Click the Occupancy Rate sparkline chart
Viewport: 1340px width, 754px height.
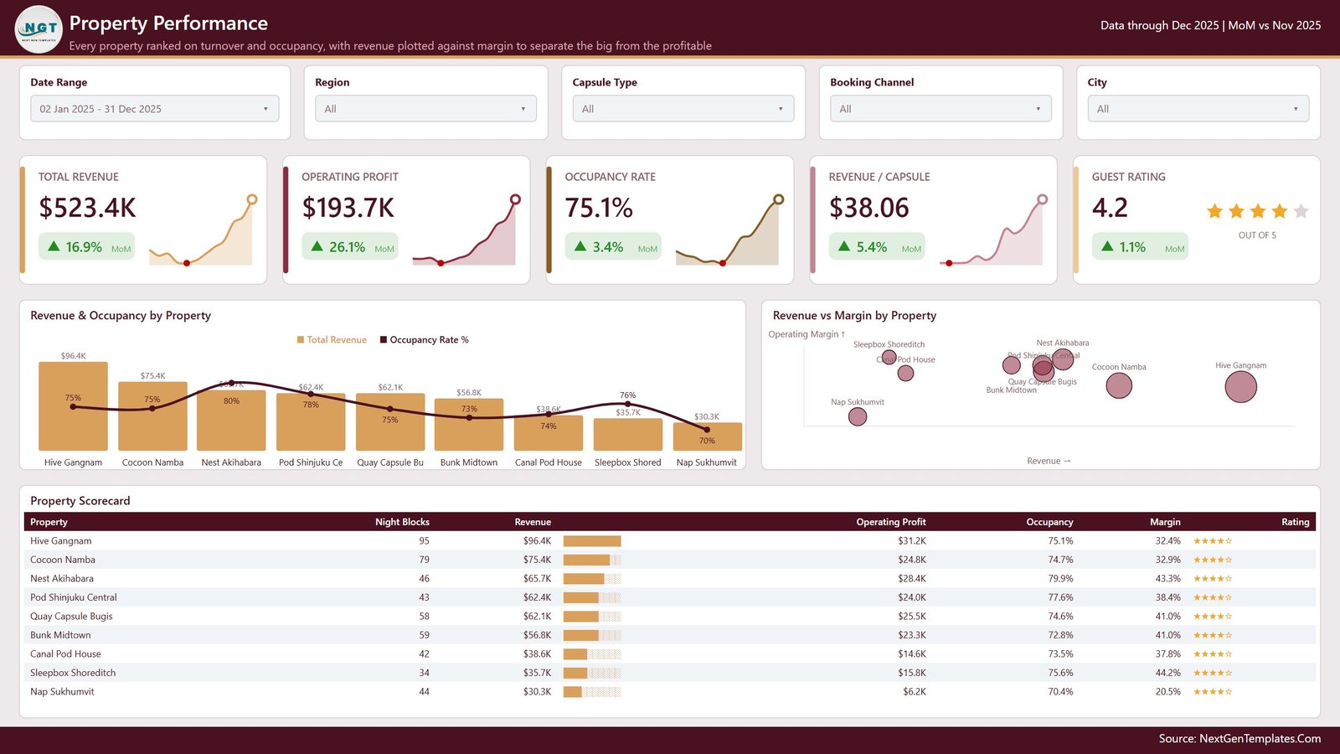coord(729,231)
